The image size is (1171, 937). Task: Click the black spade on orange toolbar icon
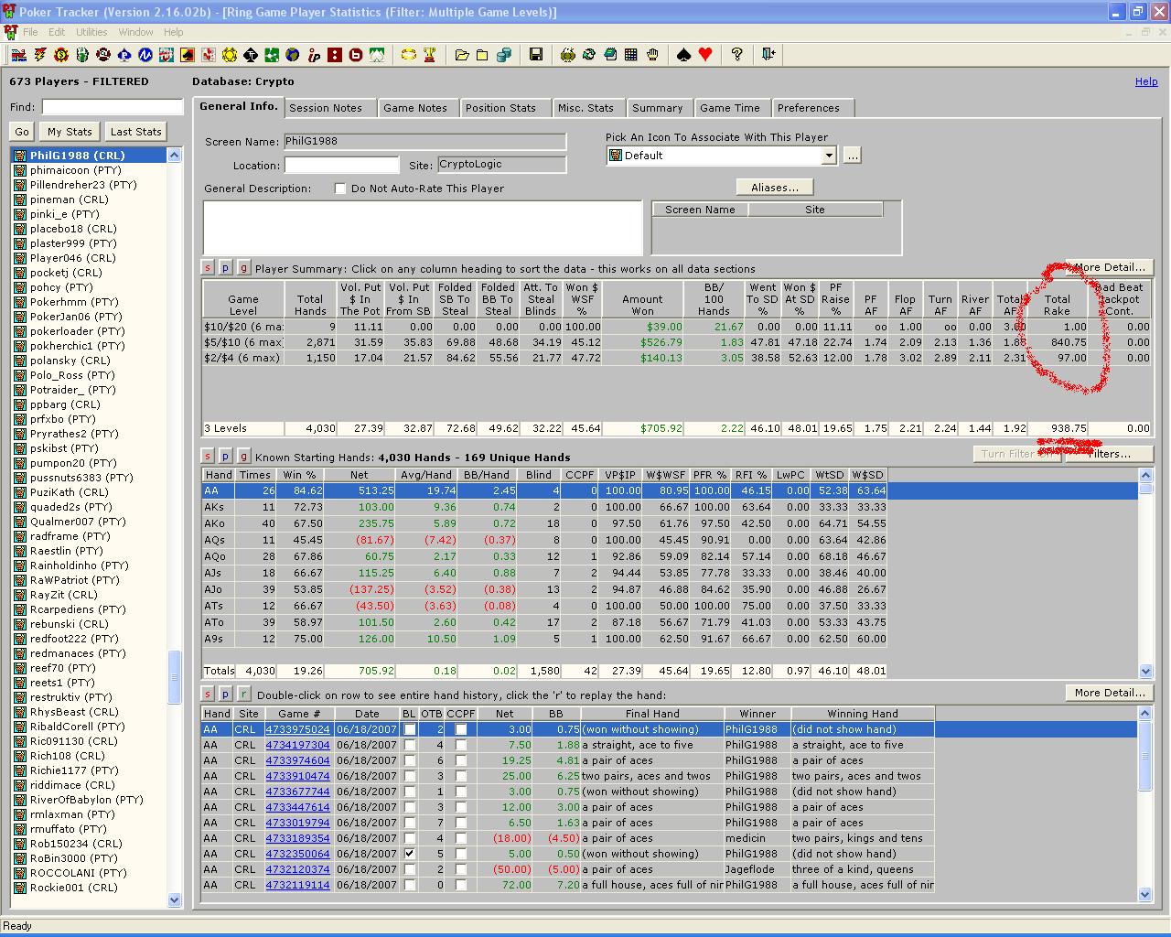coord(186,55)
